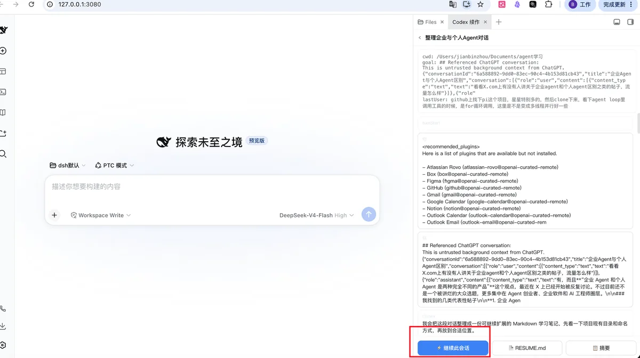Reload the page with the browser refresh icon
Screen dimensions: 640x358
31,4
